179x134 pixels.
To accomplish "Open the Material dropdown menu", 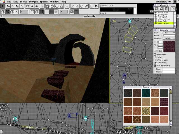I will [169, 38].
